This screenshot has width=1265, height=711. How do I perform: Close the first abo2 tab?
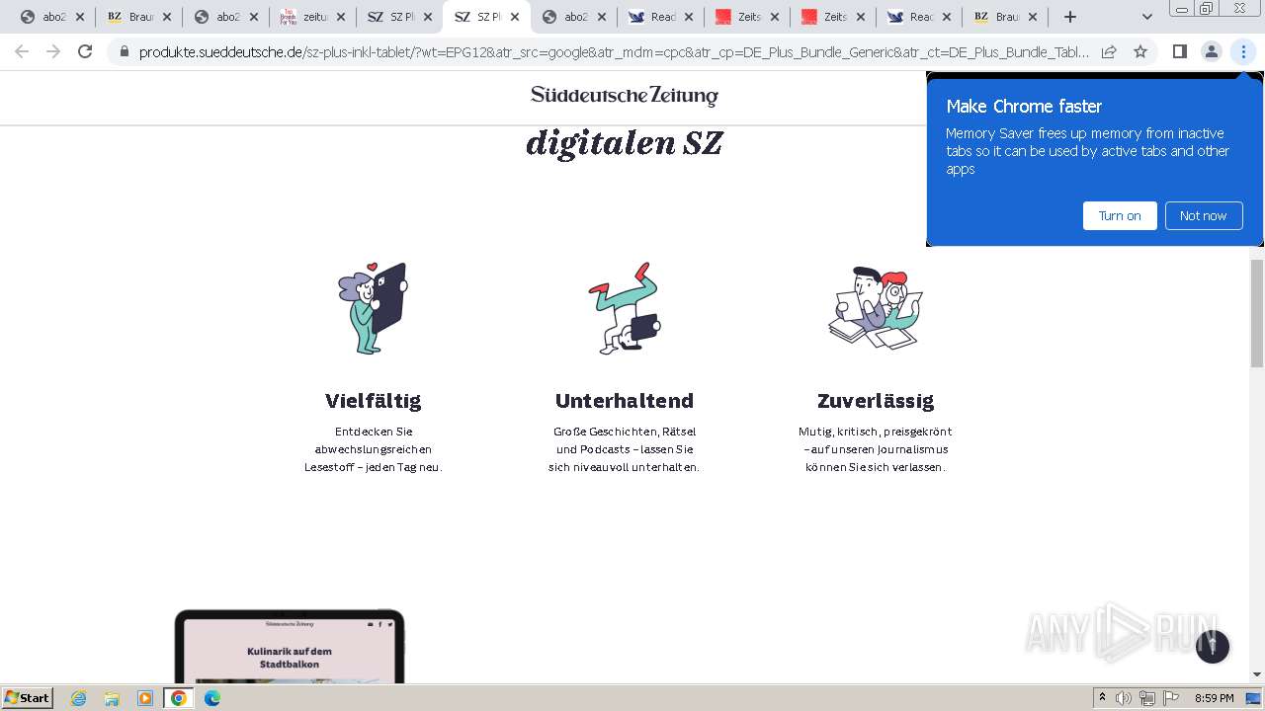click(x=80, y=17)
